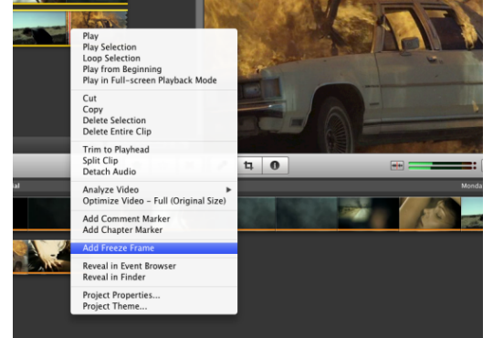Choose Play in Full-screen Playback Mode
493x338 pixels.
[153, 80]
